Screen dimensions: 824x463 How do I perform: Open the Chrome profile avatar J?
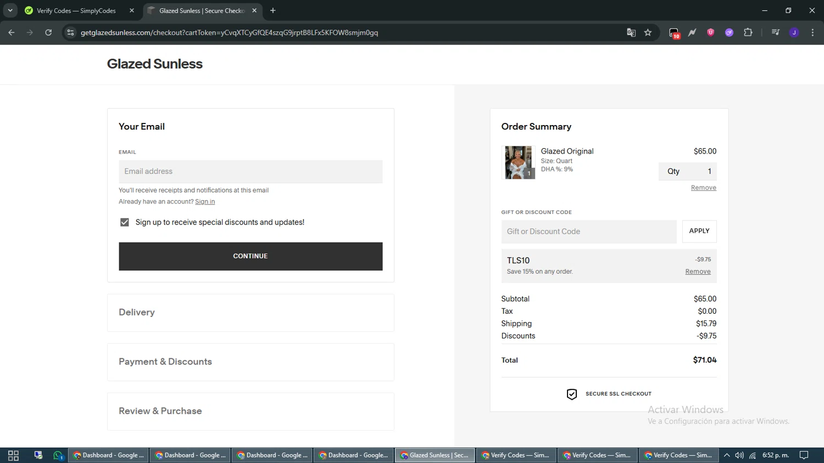coord(794,32)
